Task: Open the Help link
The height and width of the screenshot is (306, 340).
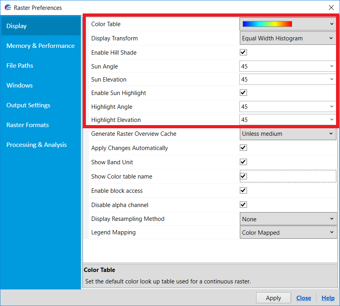Action: point(328,298)
